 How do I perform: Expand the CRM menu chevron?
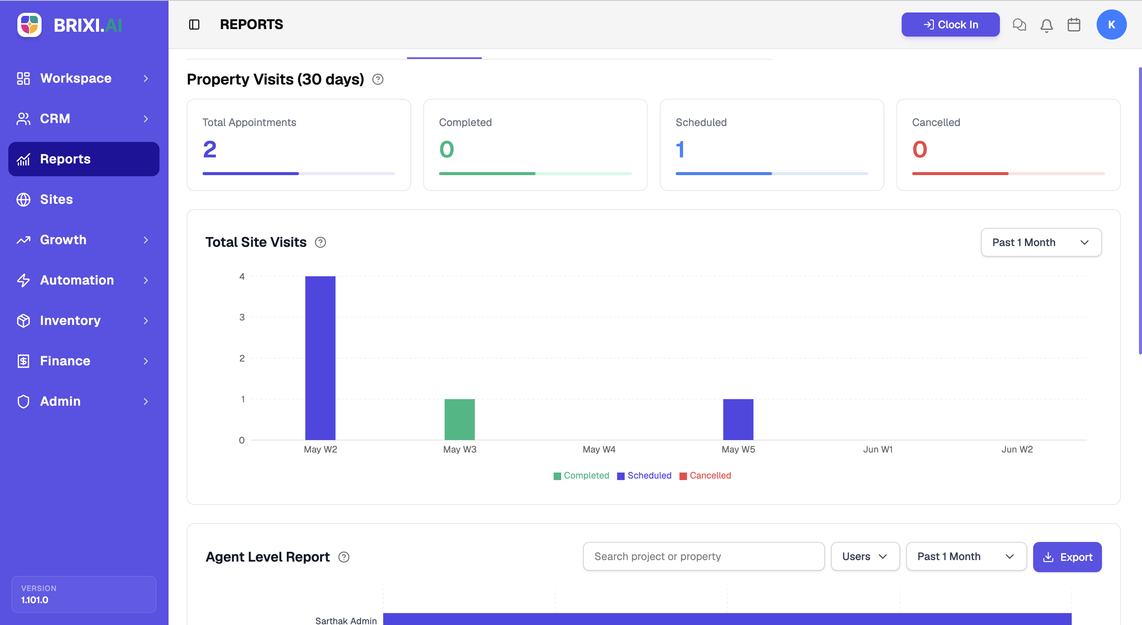click(x=146, y=119)
